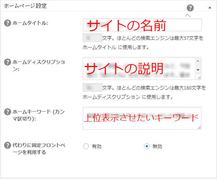
Task: Click inside the ホームキーワード textarea
Action: pyautogui.click(x=142, y=118)
